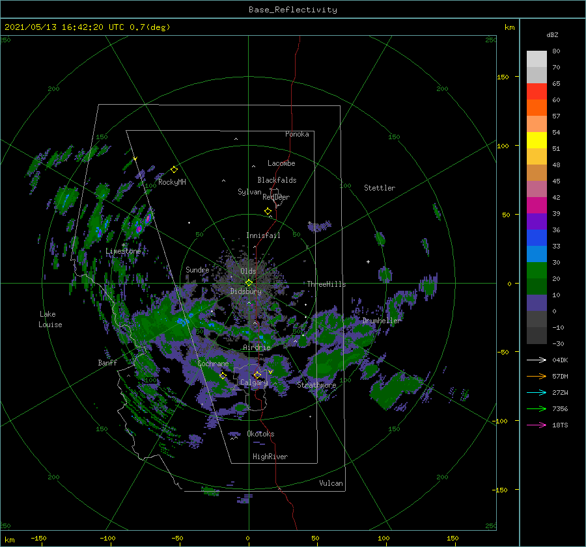Click the orange 57DM arrow in legend
Viewport: 586px width, 547px height.
tap(537, 377)
